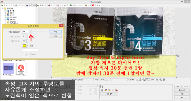
Task: Click the transparency value field showing 64
Action: pos(25,32)
